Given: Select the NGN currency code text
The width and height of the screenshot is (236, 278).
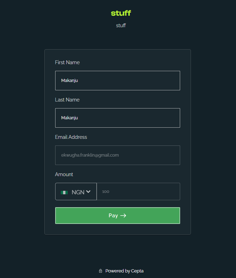Looking at the screenshot, I should 78,192.
